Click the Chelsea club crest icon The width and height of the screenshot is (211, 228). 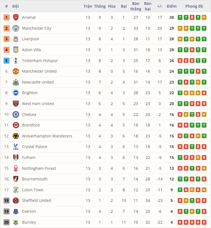pos(16,115)
